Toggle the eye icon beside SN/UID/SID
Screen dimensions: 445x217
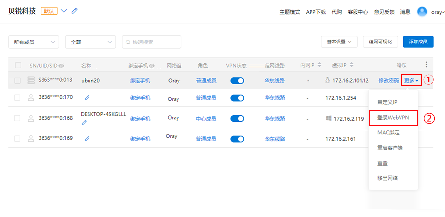click(x=61, y=66)
